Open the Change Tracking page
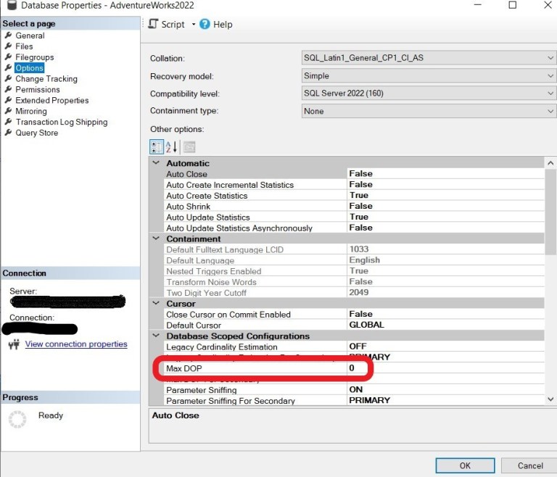This screenshot has width=557, height=477. coord(46,79)
